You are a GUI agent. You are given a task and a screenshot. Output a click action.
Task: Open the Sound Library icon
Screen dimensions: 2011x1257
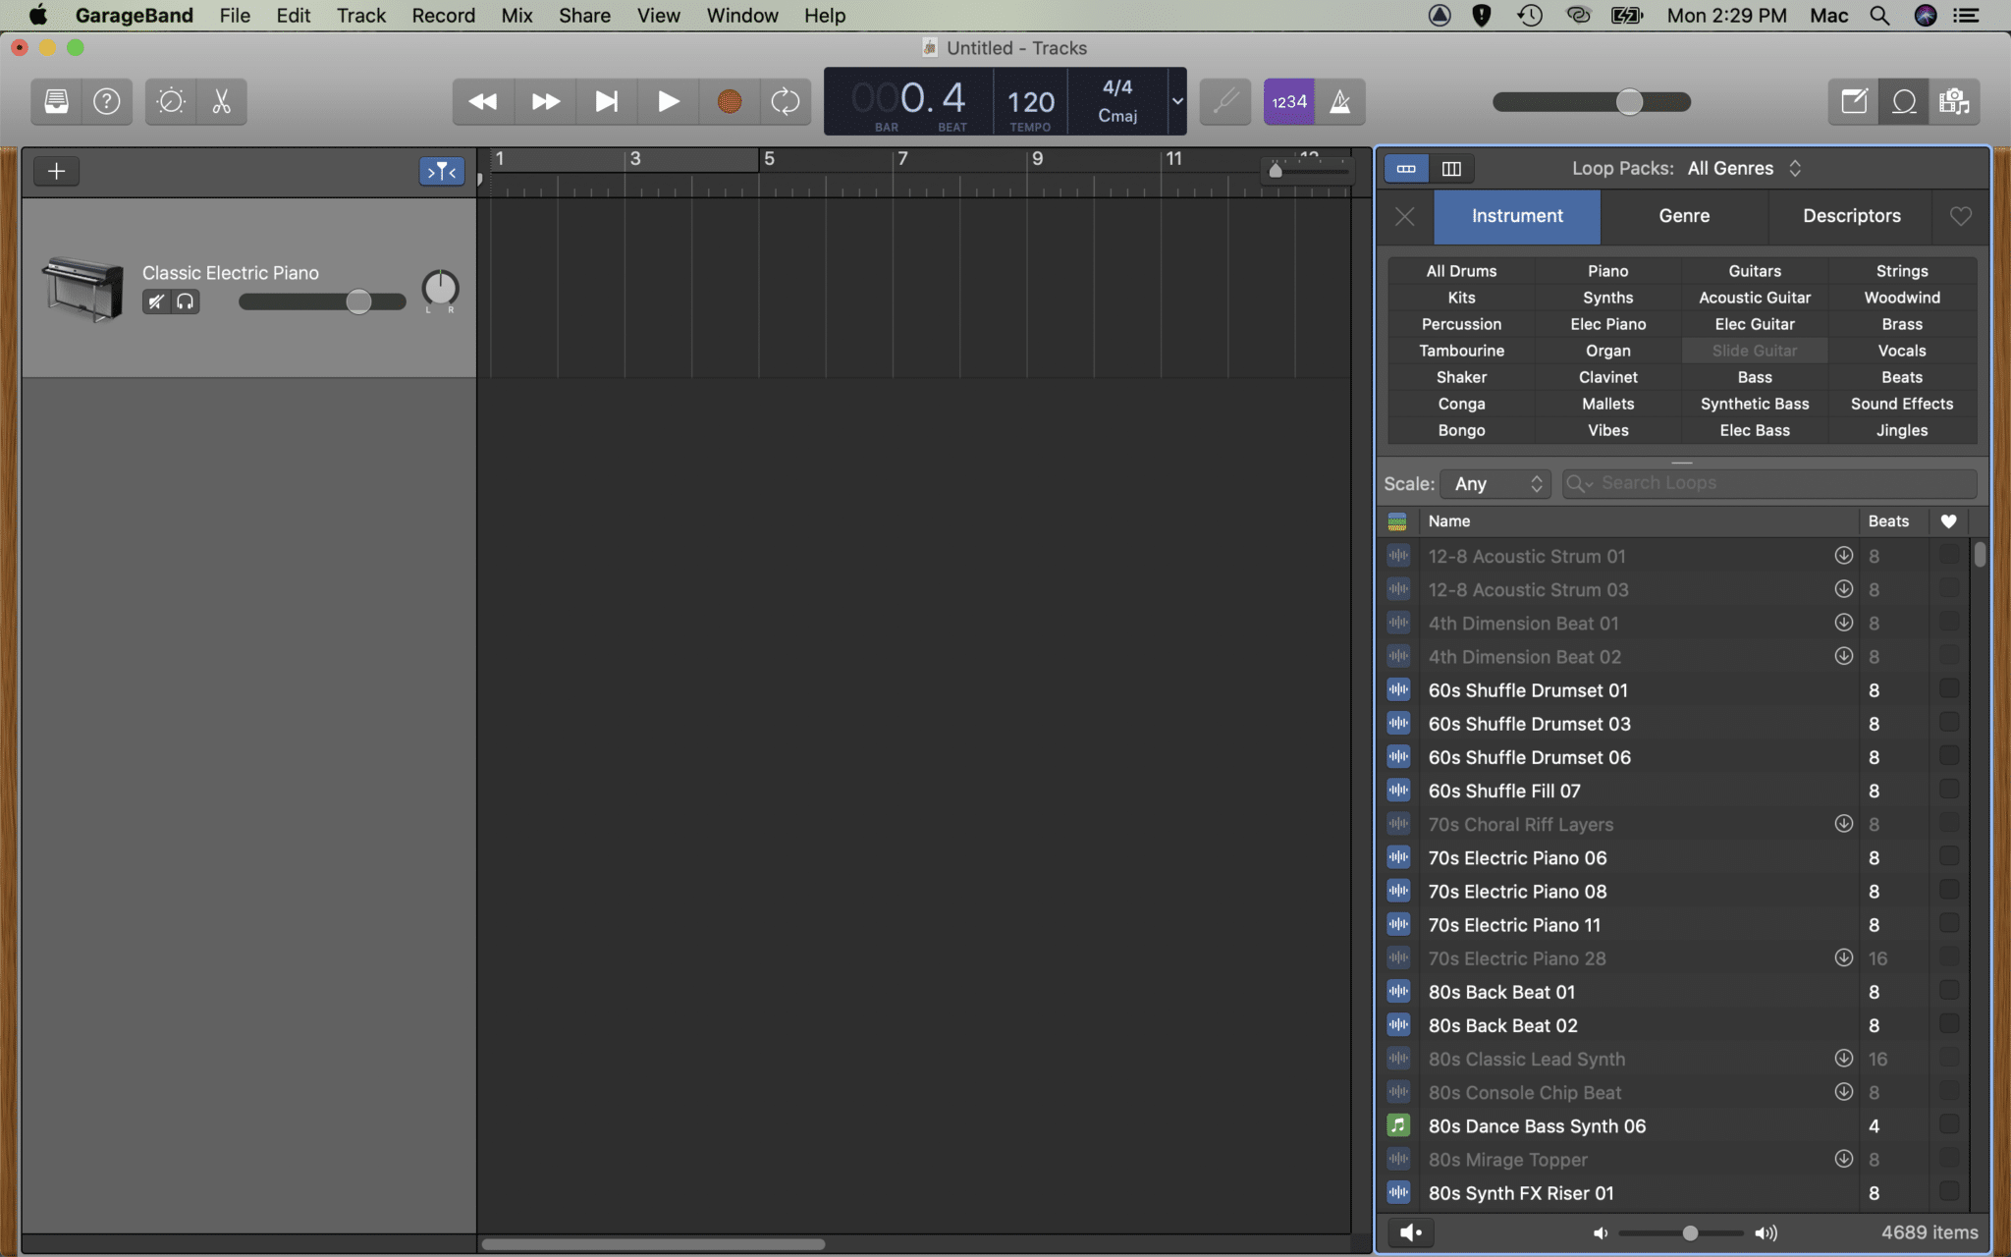[55, 101]
